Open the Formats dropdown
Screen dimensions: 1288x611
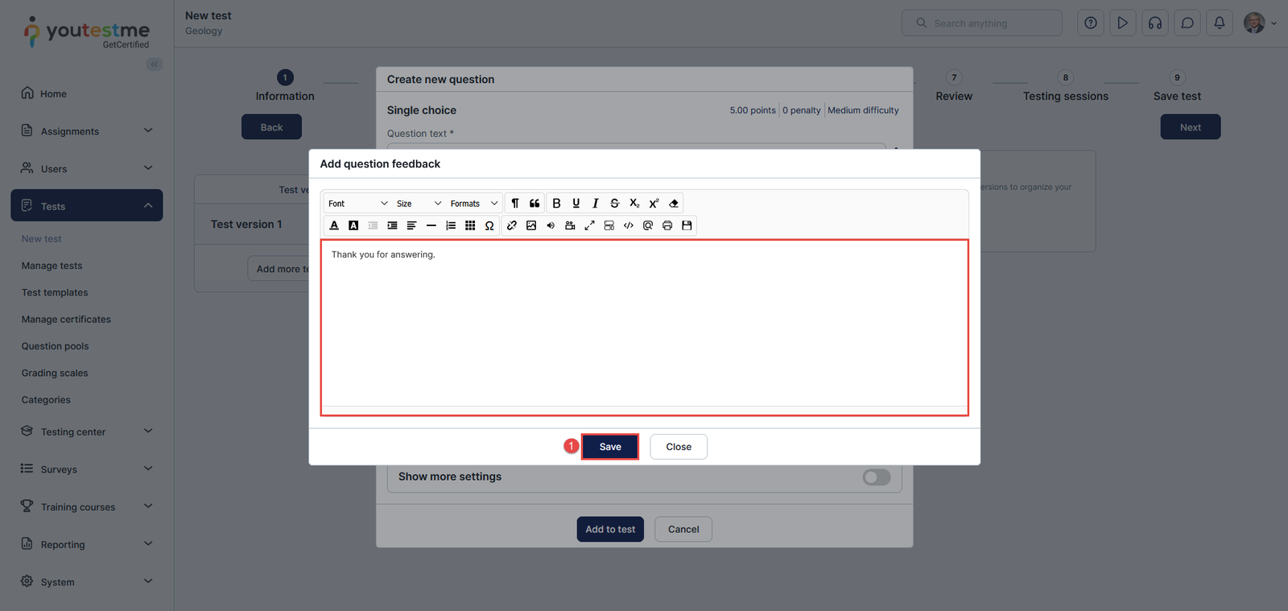(473, 204)
